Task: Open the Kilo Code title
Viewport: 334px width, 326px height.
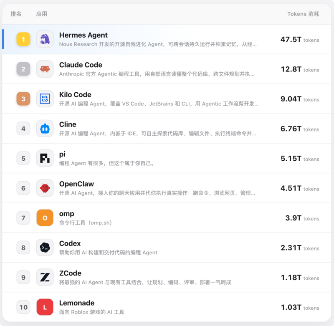Action: [x=75, y=94]
